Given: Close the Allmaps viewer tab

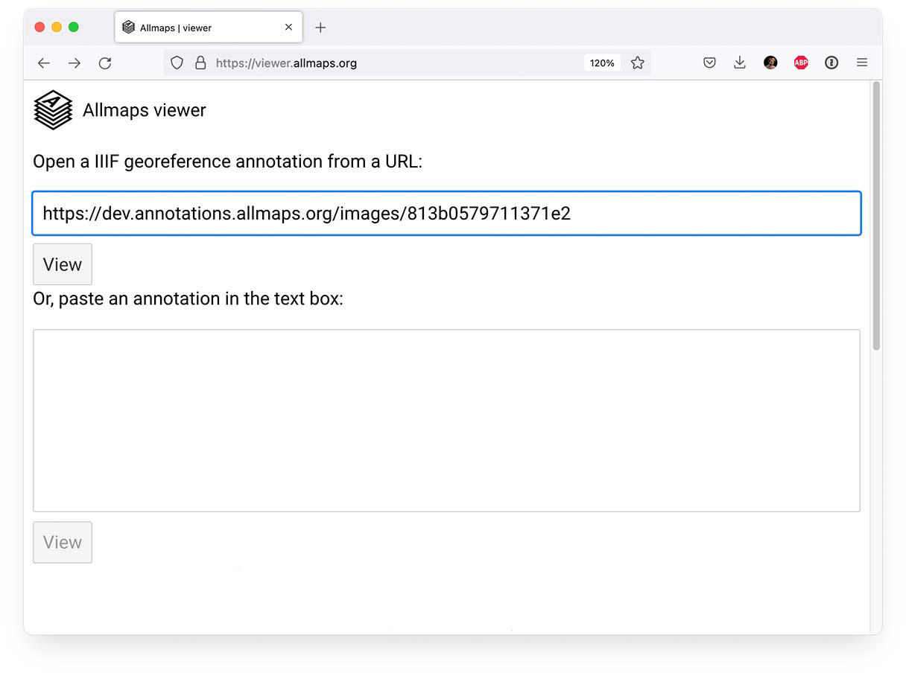Looking at the screenshot, I should pos(288,28).
